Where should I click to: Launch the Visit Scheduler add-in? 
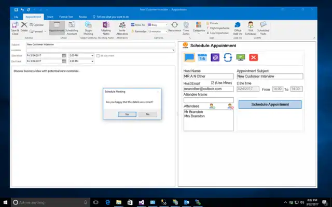[x=251, y=28]
